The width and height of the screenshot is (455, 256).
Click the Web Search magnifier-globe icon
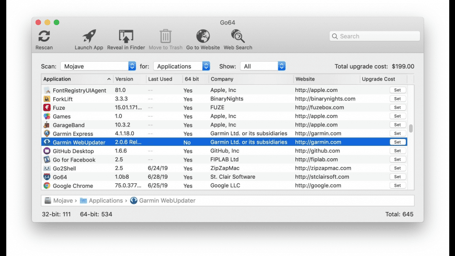(x=237, y=36)
